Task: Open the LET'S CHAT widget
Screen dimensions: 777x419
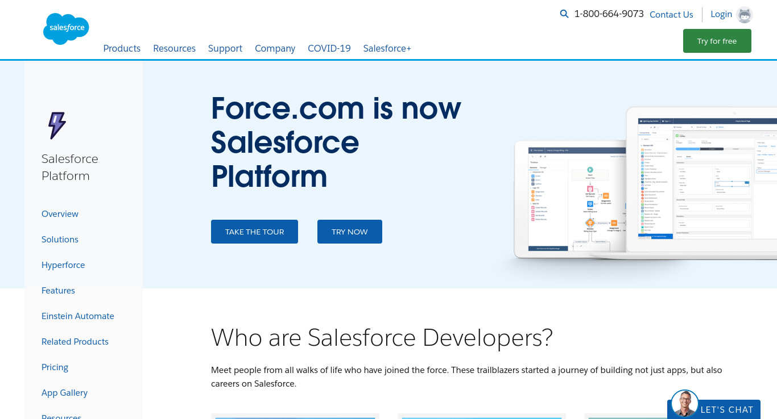Action: 714,409
